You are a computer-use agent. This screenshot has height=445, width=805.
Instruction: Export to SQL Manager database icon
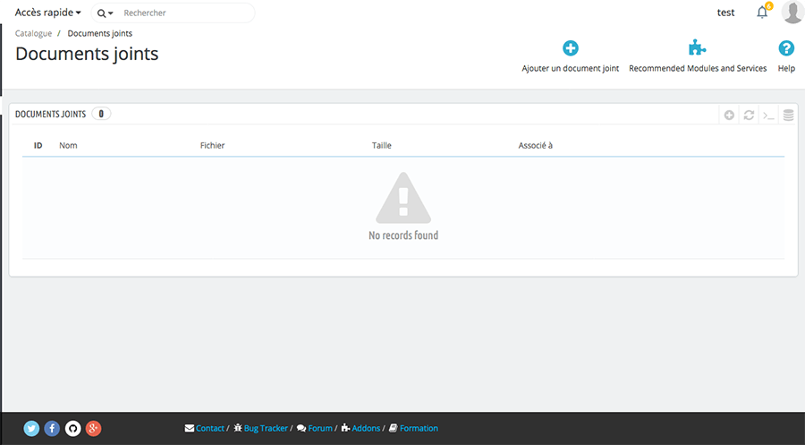(788, 115)
